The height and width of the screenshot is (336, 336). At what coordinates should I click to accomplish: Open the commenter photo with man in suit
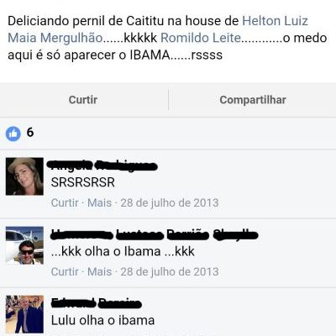(x=24, y=314)
